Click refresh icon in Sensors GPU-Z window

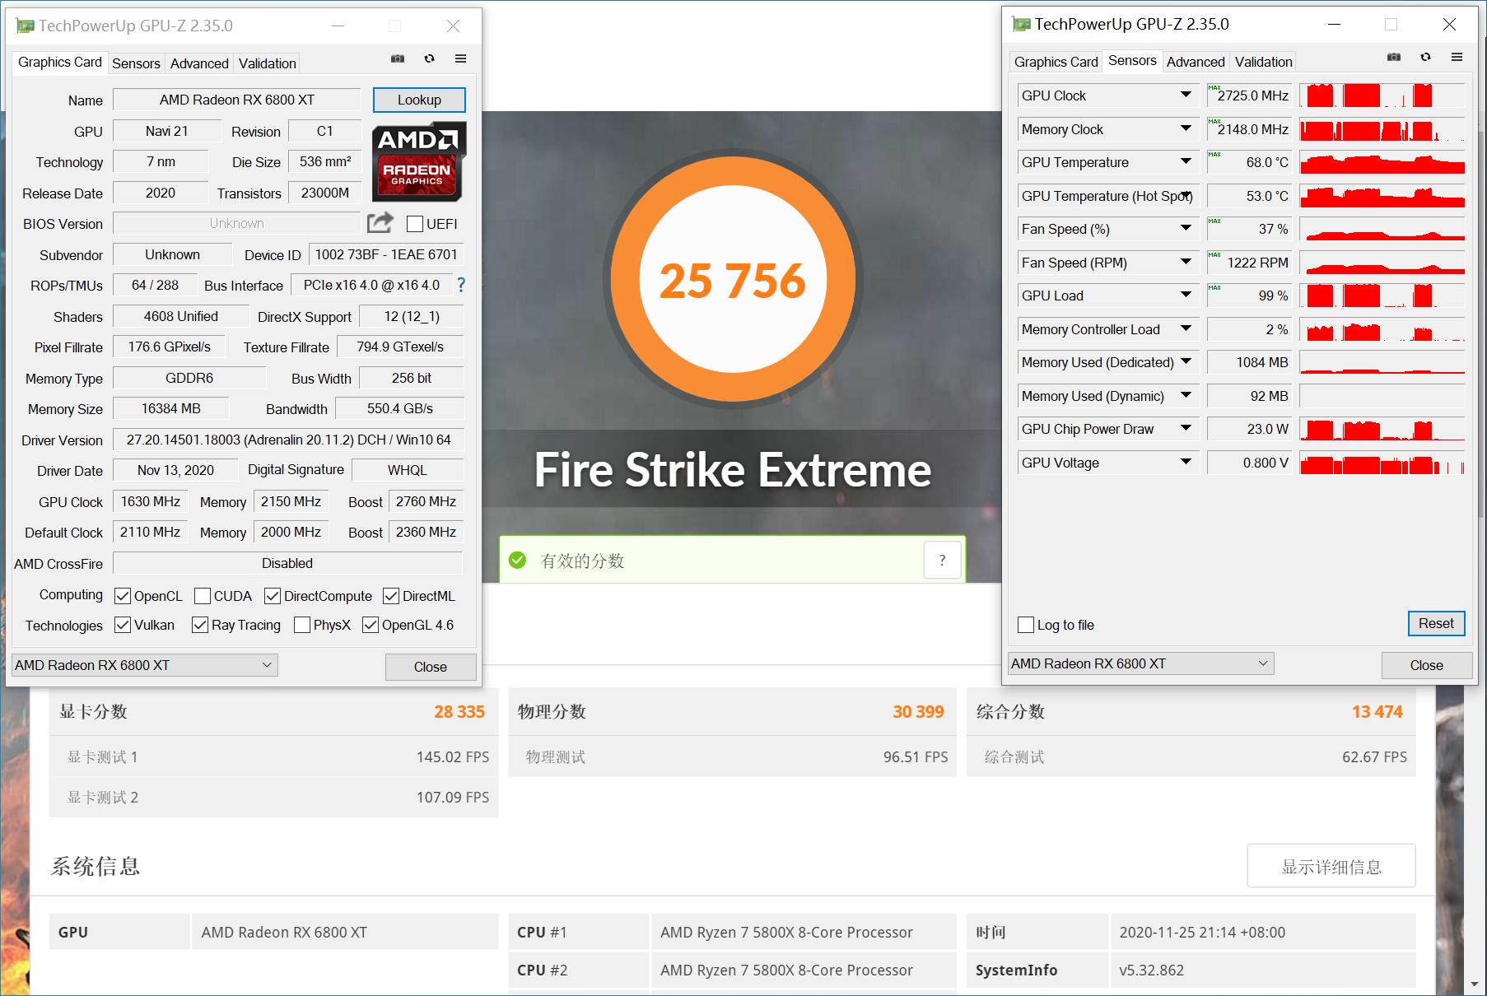tap(1425, 57)
